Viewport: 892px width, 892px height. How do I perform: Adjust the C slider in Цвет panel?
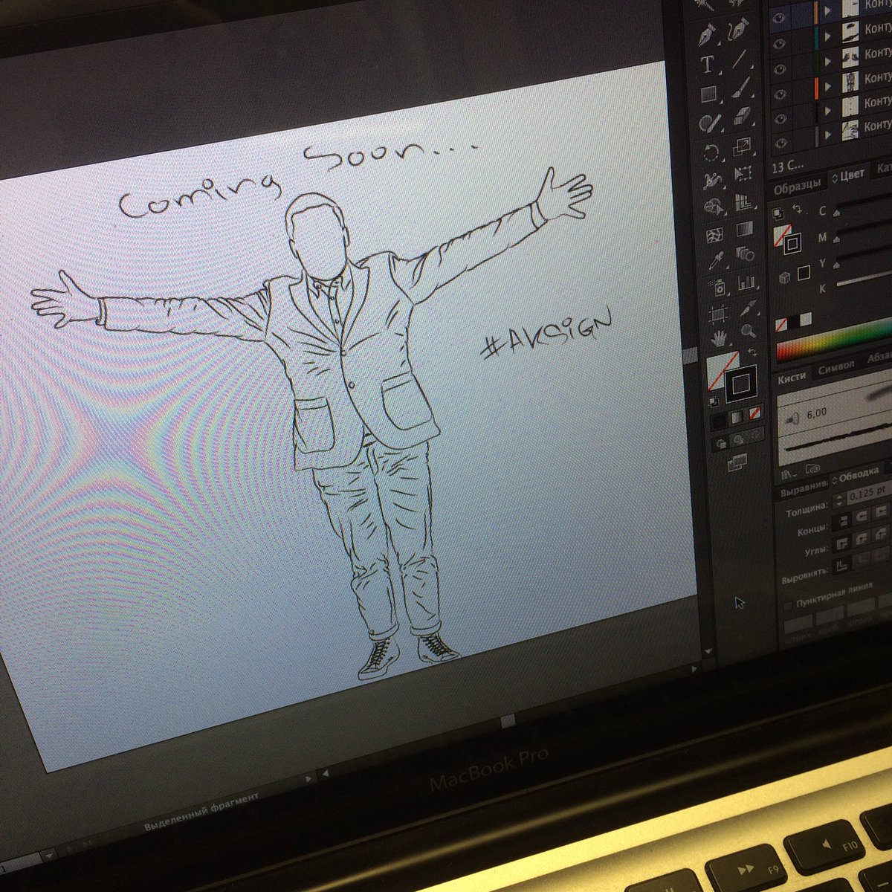836,214
